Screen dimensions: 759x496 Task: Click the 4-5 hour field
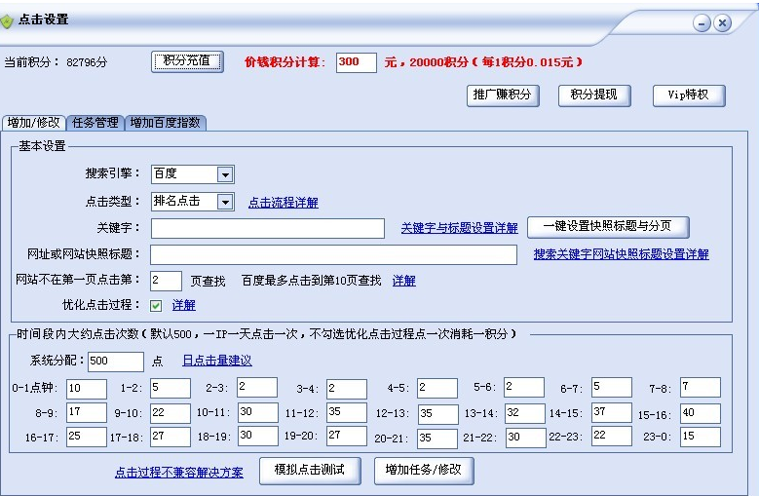[437, 388]
